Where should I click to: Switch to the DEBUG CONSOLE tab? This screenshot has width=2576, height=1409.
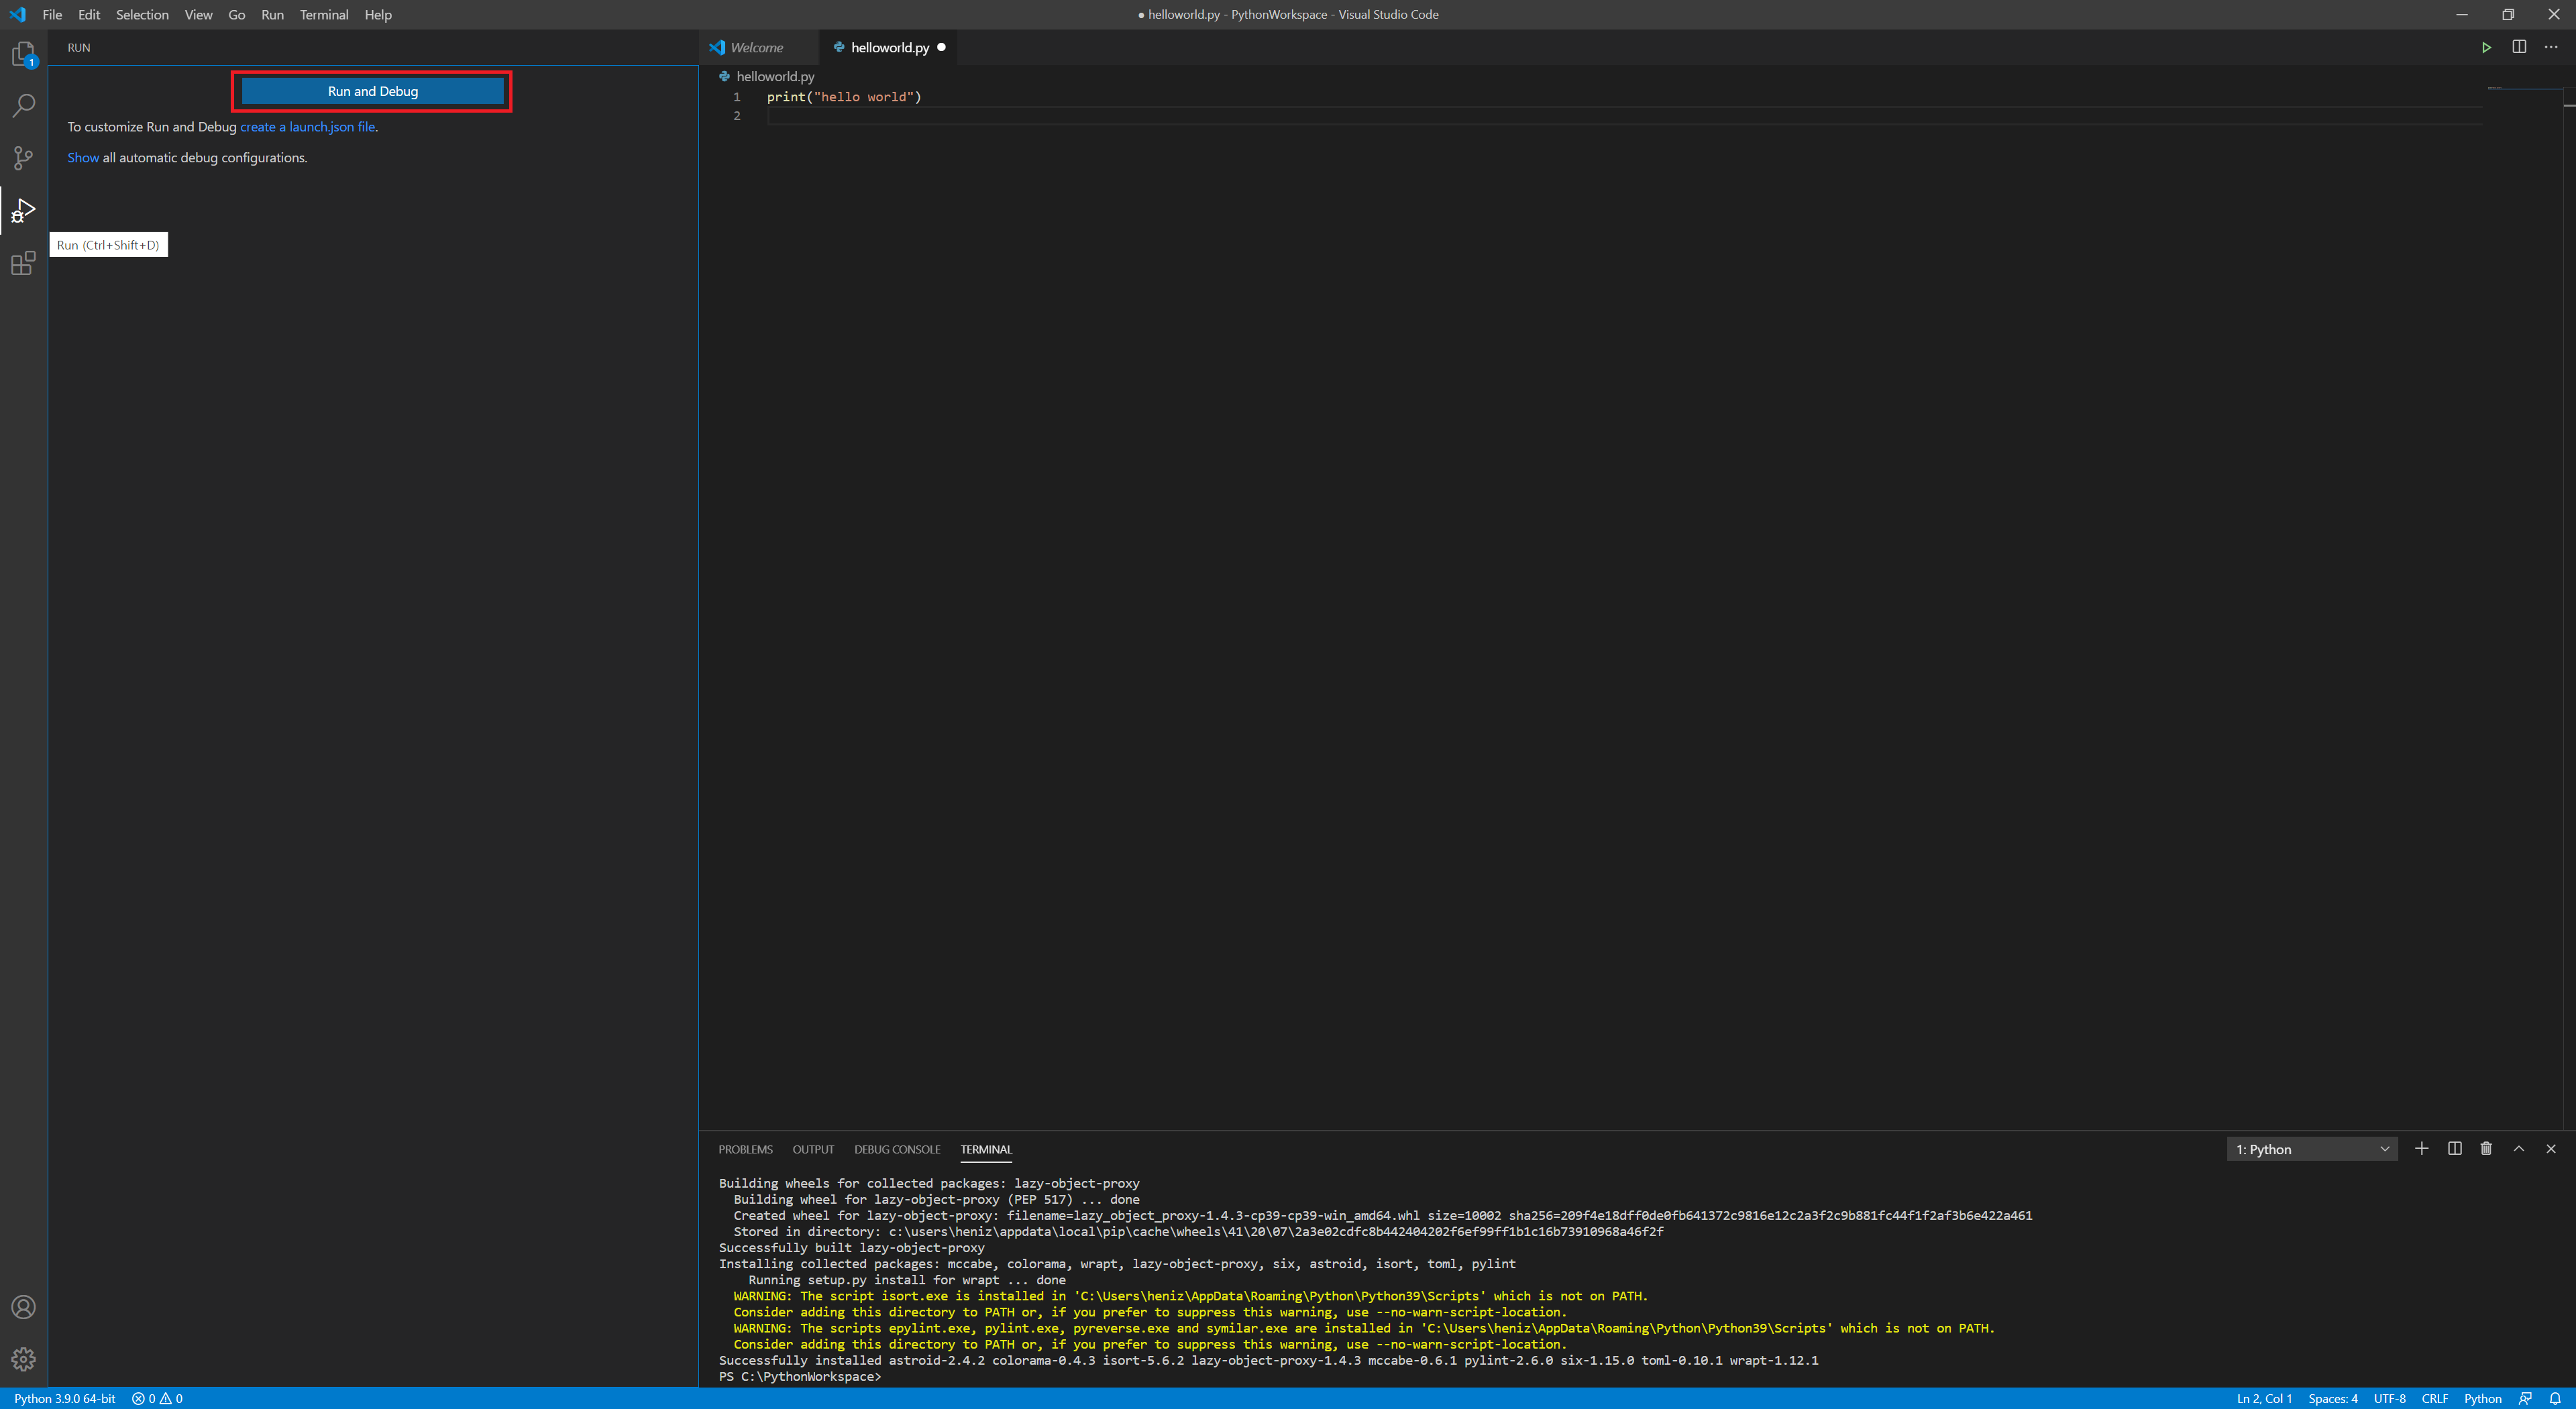(x=896, y=1149)
